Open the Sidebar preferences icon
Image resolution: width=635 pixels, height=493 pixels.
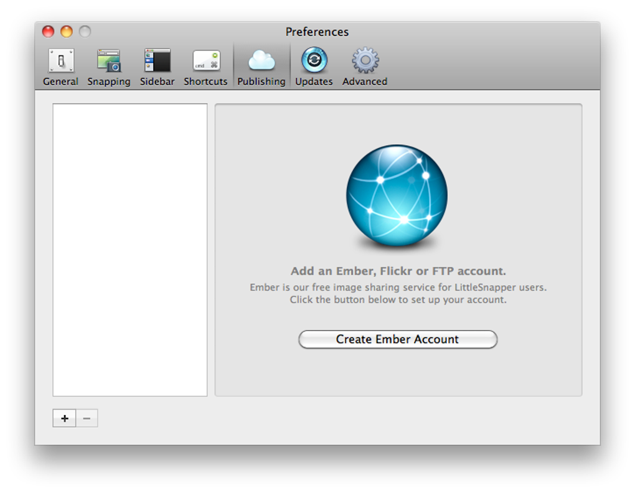click(157, 61)
